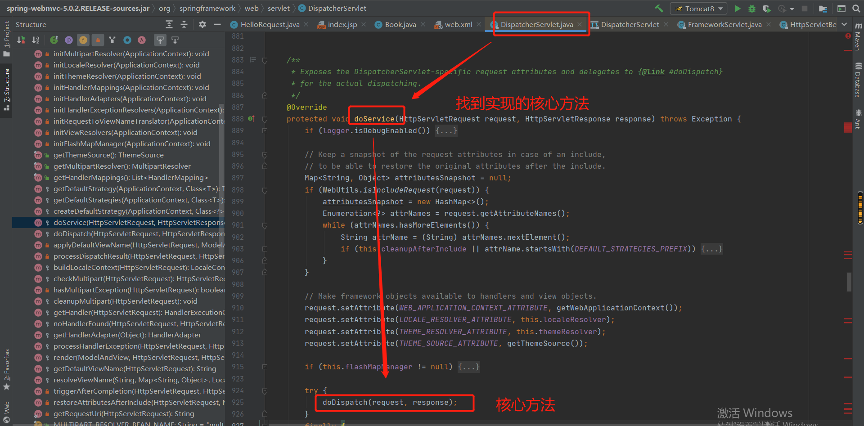The width and height of the screenshot is (864, 426).
Task: Click attributesSnapshot variable on line 897
Action: click(435, 178)
